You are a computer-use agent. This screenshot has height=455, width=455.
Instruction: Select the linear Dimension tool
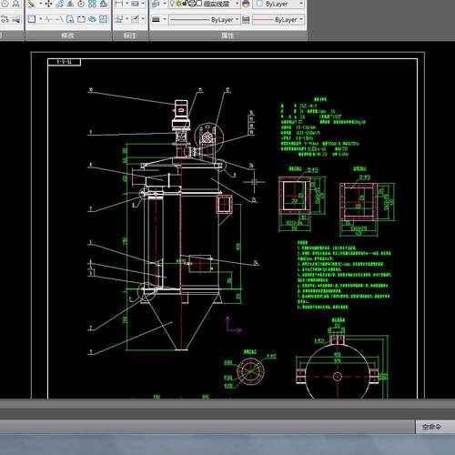point(119,4)
